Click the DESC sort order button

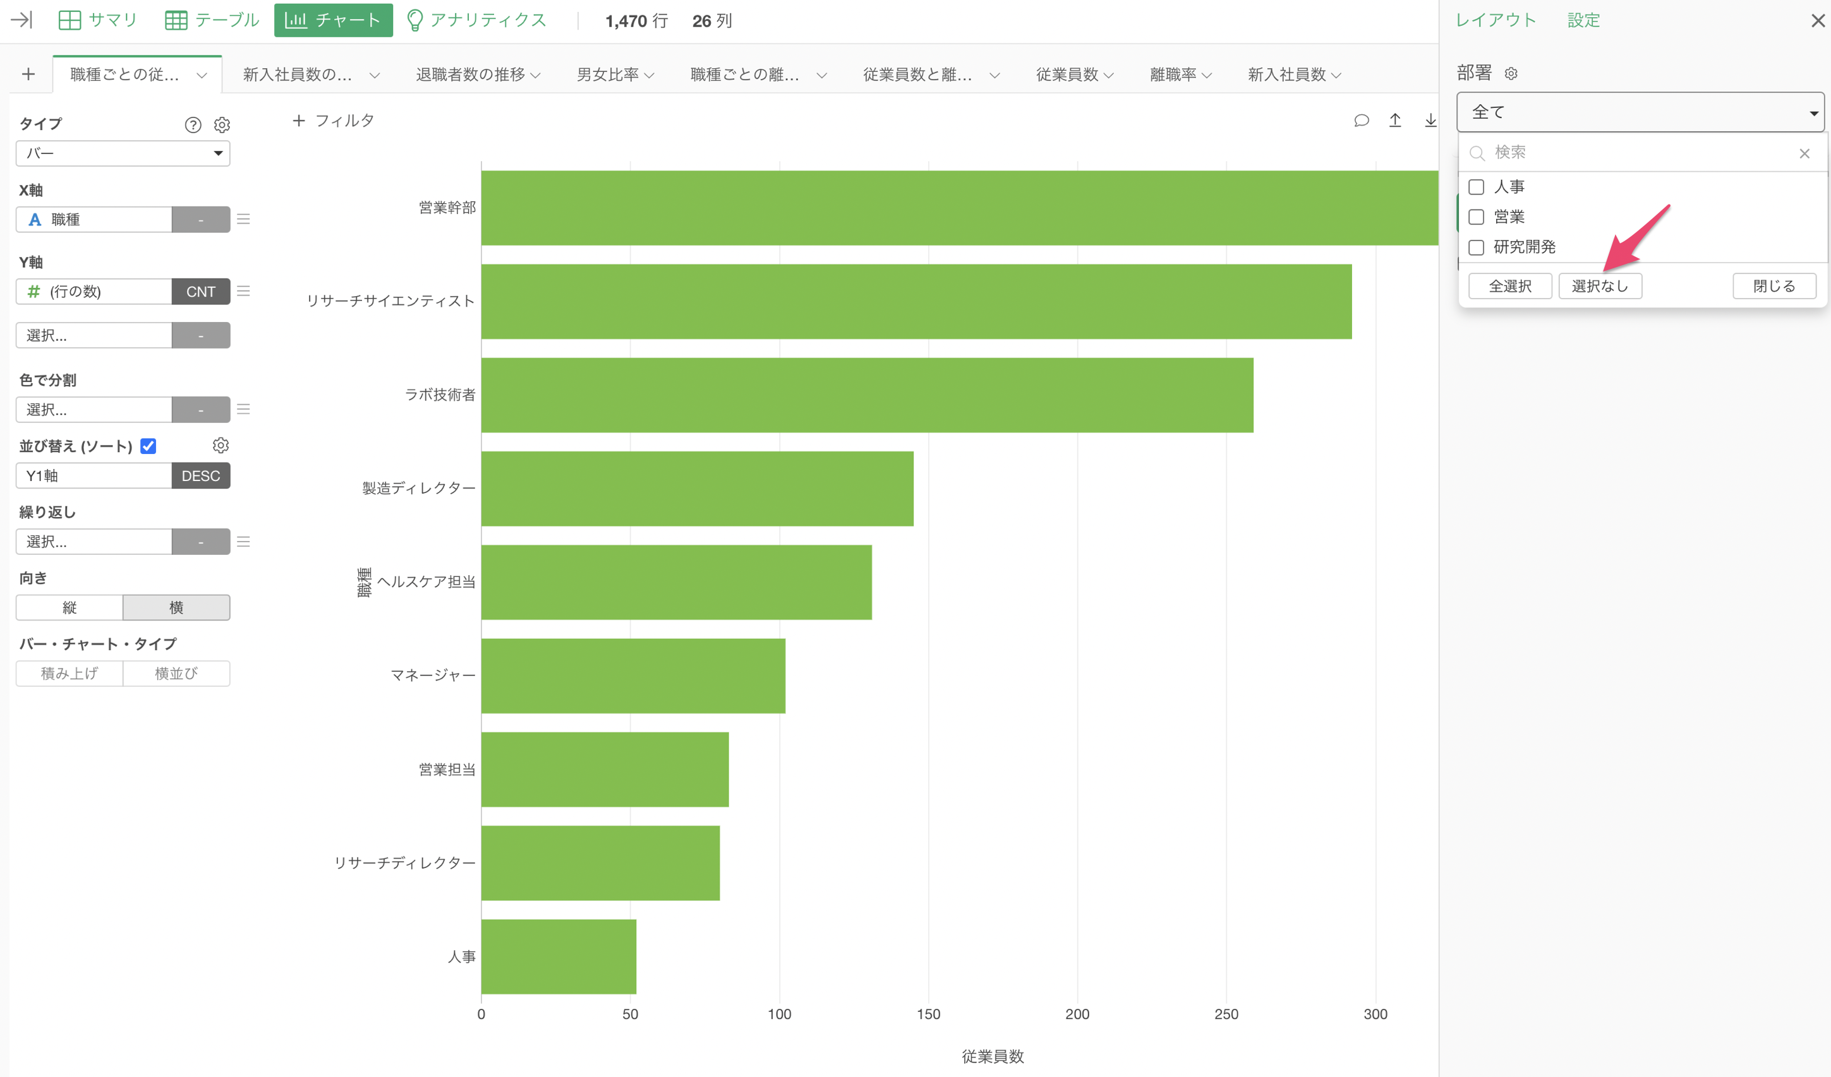[x=200, y=475]
